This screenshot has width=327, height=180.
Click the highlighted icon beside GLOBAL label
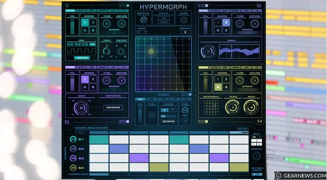pyautogui.click(x=190, y=94)
